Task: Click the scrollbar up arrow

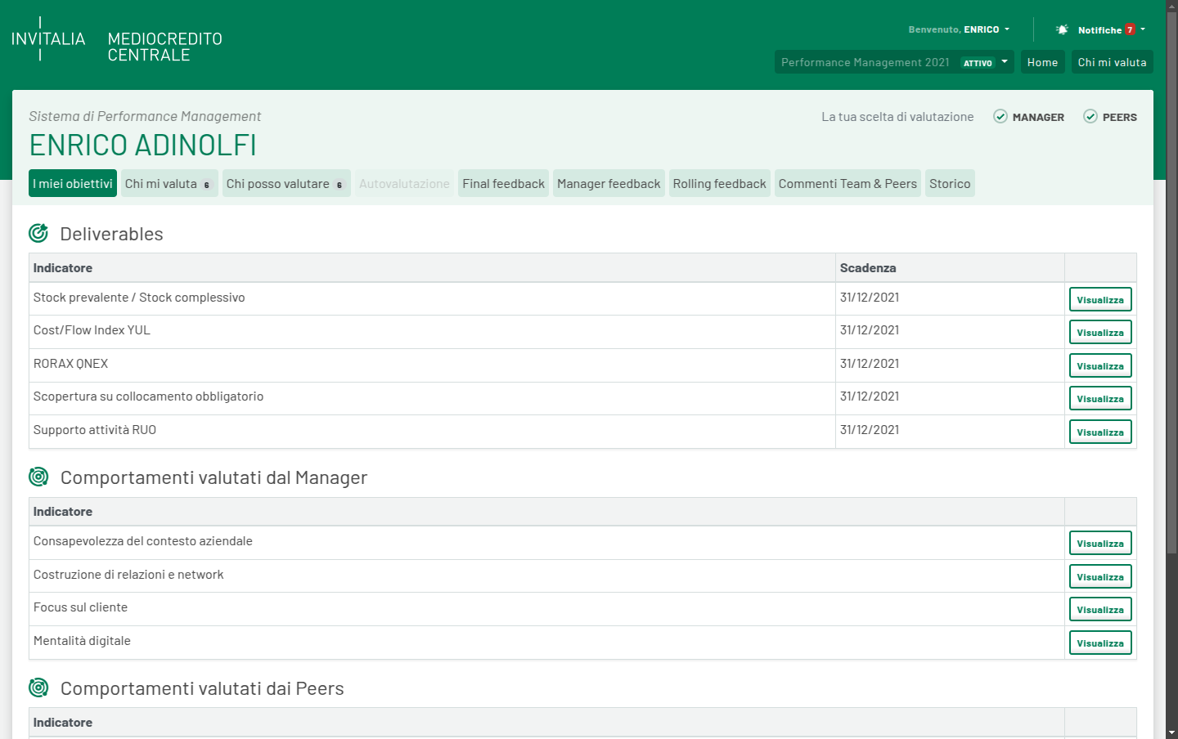Action: (1171, 6)
